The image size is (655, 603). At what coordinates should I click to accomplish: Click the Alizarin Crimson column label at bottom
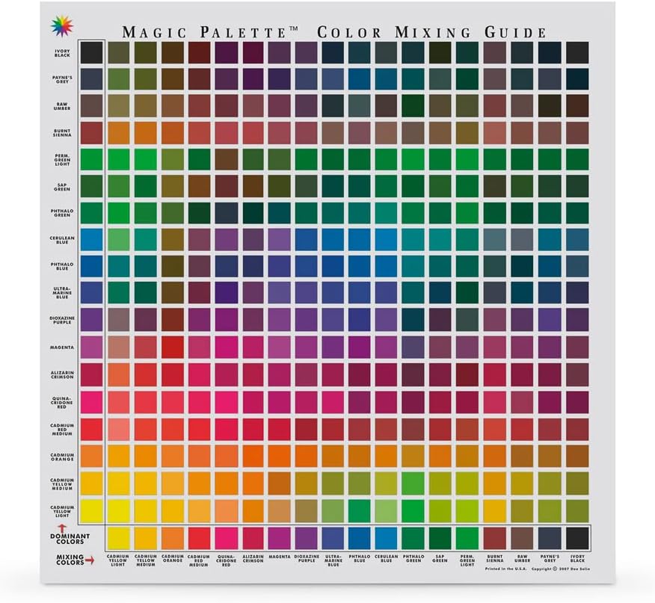point(253,561)
